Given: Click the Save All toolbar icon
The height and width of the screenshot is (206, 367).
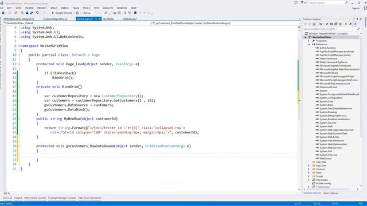Looking at the screenshot, I should (32, 13).
